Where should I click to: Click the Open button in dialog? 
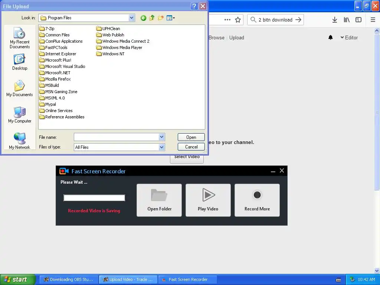(191, 137)
